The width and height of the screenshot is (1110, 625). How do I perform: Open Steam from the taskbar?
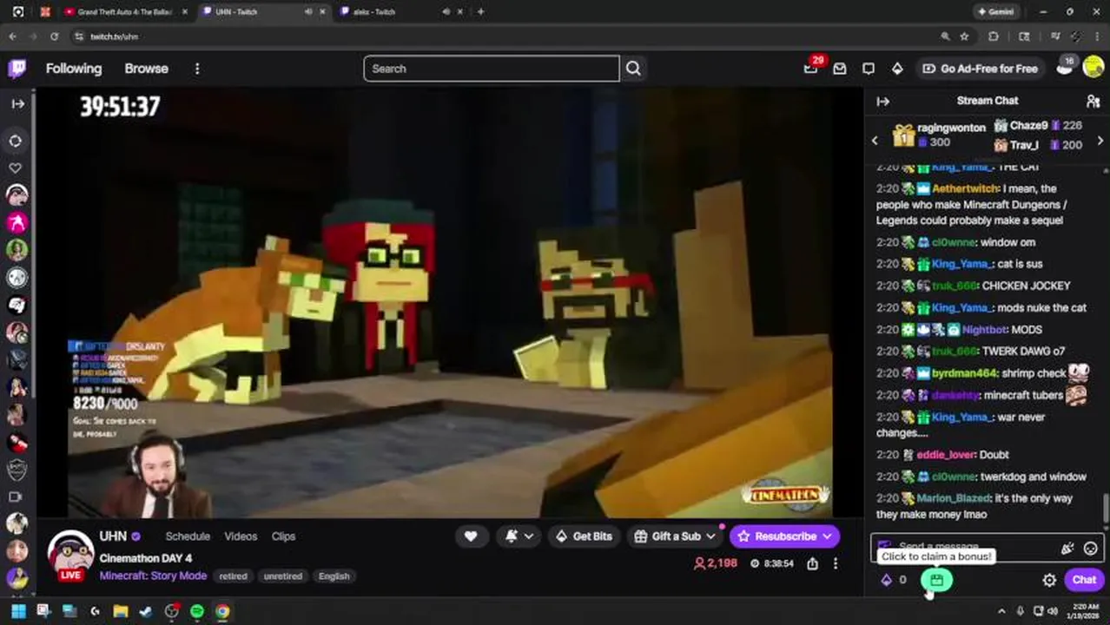[x=146, y=612]
